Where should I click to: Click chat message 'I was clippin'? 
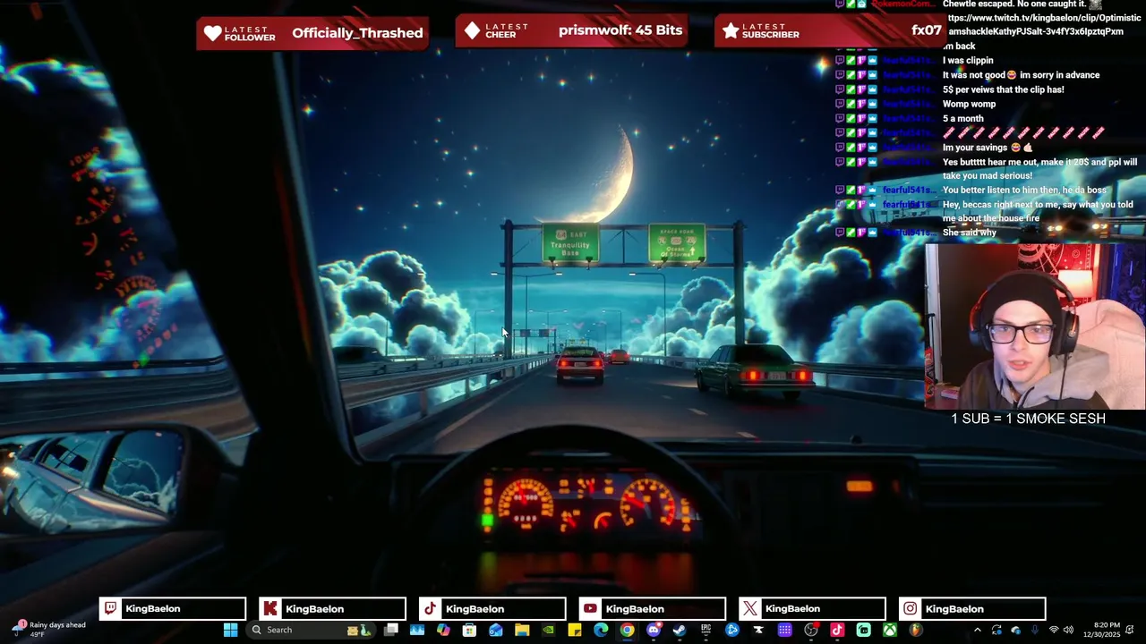[968, 60]
